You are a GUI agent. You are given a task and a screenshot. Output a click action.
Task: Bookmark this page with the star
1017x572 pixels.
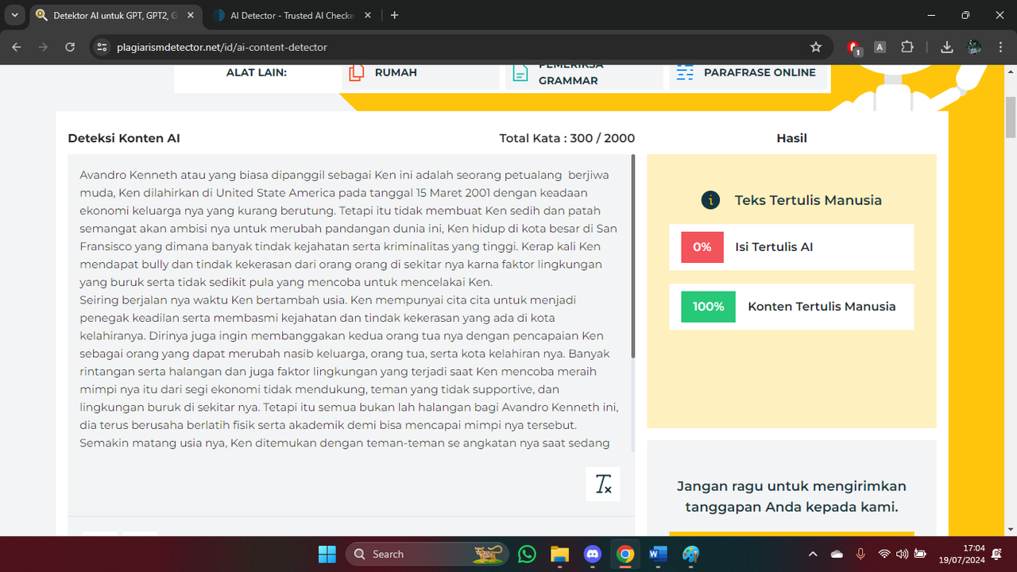click(816, 47)
